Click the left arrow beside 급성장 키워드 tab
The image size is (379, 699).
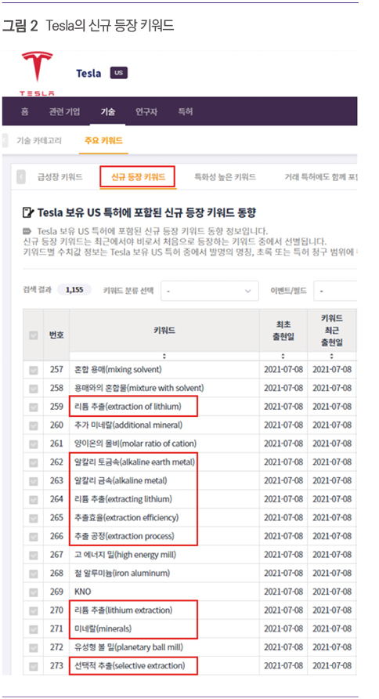click(x=21, y=177)
